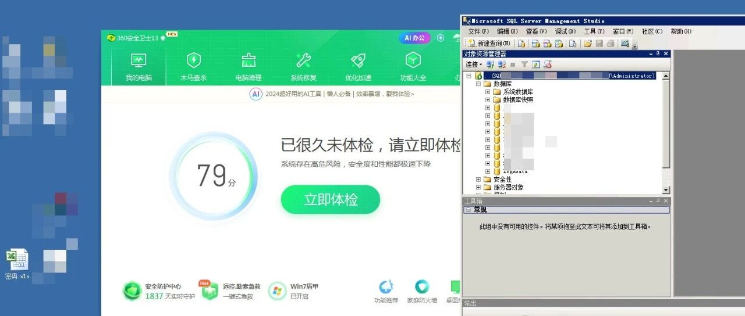This screenshot has width=745, height=316.
Task: Open the 查看(V) menu in SSMS
Action: [x=536, y=31]
